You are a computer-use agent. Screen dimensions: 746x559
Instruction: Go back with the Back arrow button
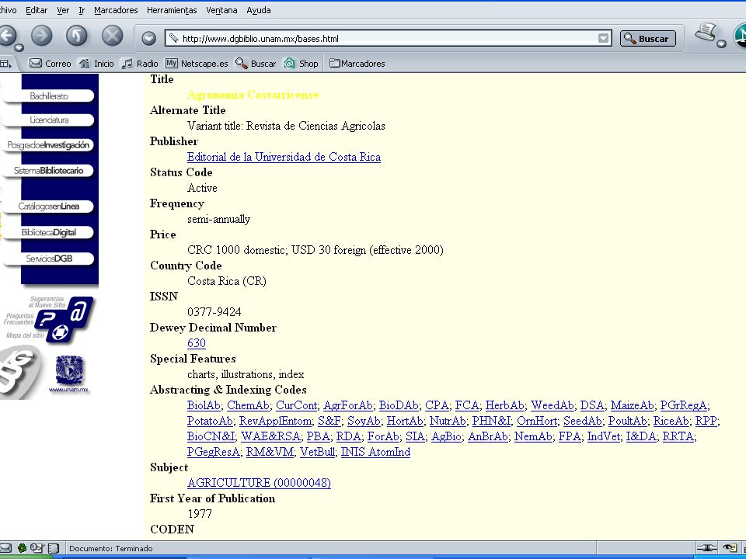[7, 36]
